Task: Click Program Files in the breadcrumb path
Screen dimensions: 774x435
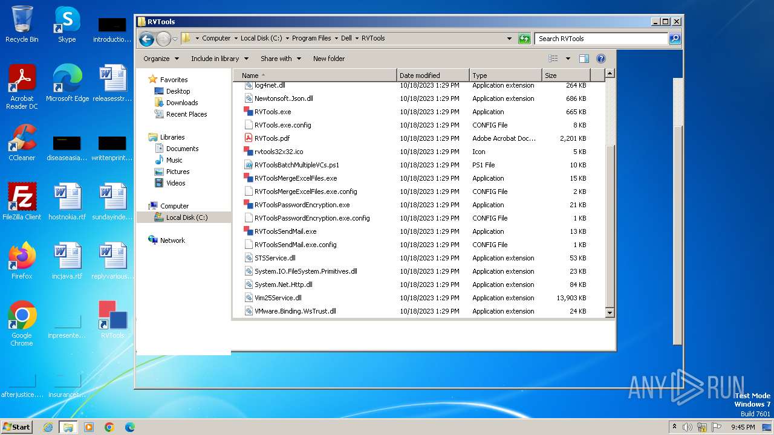Action: pyautogui.click(x=311, y=38)
